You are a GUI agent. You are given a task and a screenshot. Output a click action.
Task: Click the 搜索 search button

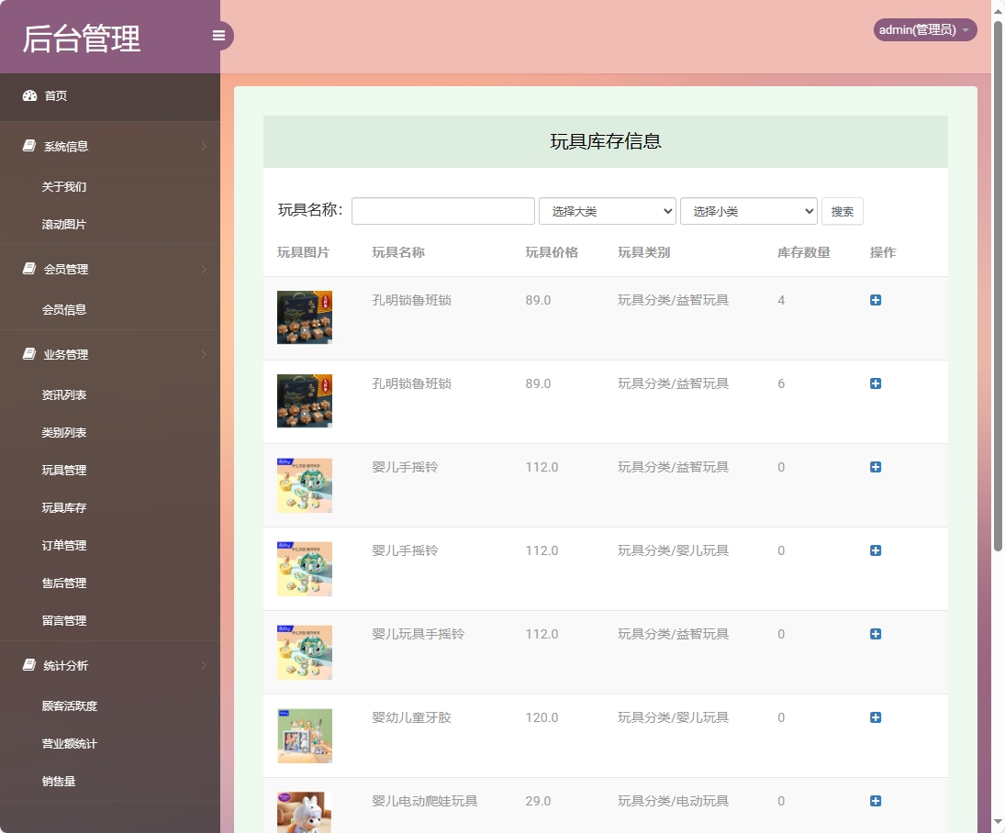(x=842, y=210)
